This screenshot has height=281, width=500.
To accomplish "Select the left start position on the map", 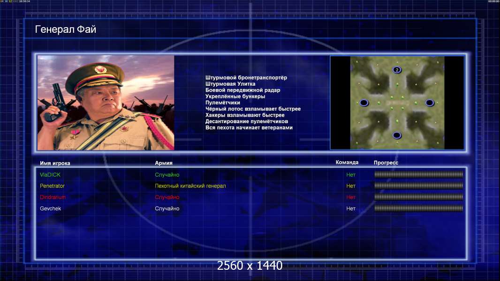I will point(364,103).
